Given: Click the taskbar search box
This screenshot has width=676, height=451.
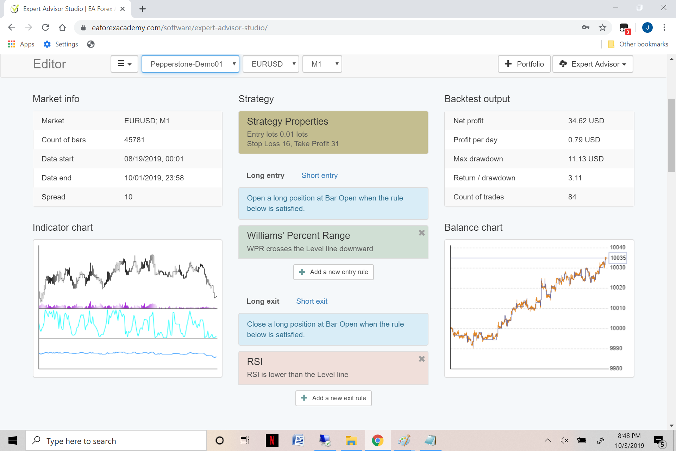Looking at the screenshot, I should tap(116, 440).
